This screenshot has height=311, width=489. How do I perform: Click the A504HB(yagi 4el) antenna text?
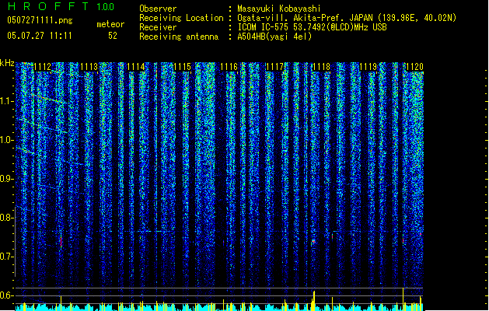tap(274, 37)
